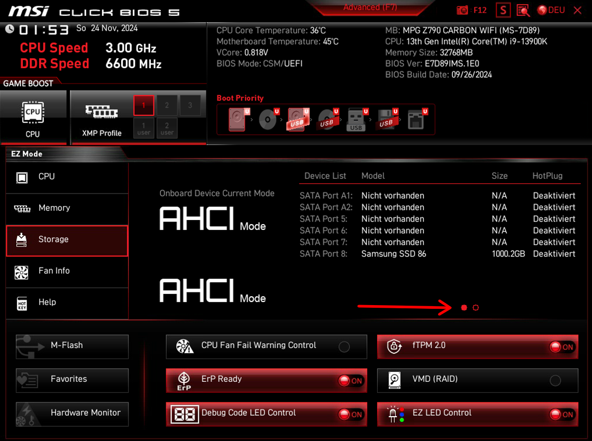
Task: Enable GAME BOOST via the CPU button
Action: 33,118
